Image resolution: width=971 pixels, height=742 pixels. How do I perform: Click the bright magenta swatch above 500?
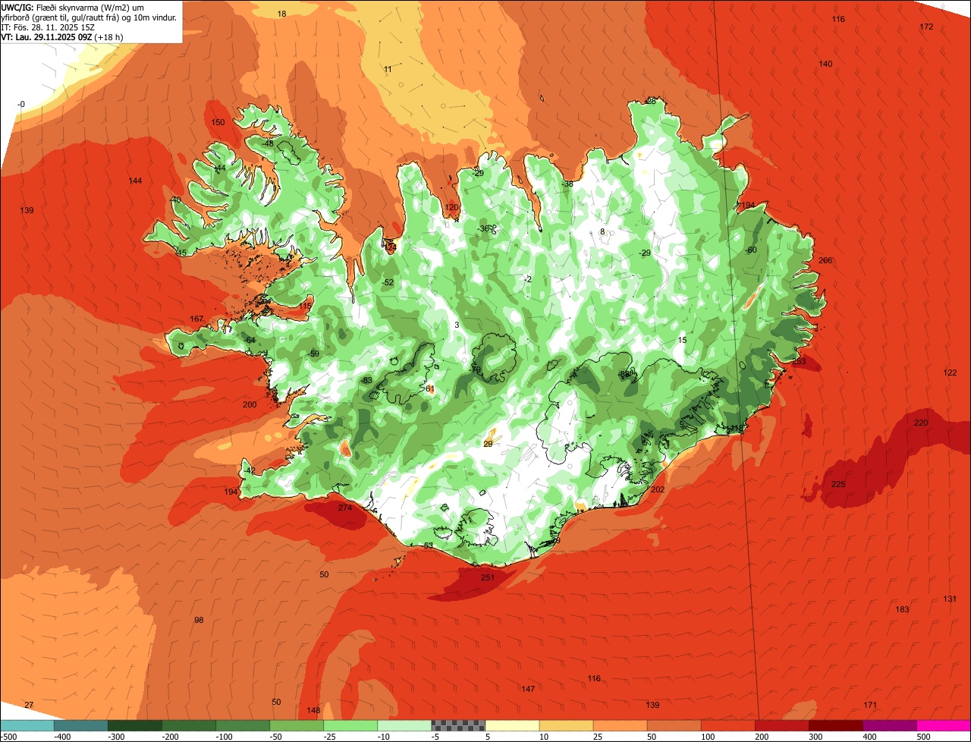944,725
